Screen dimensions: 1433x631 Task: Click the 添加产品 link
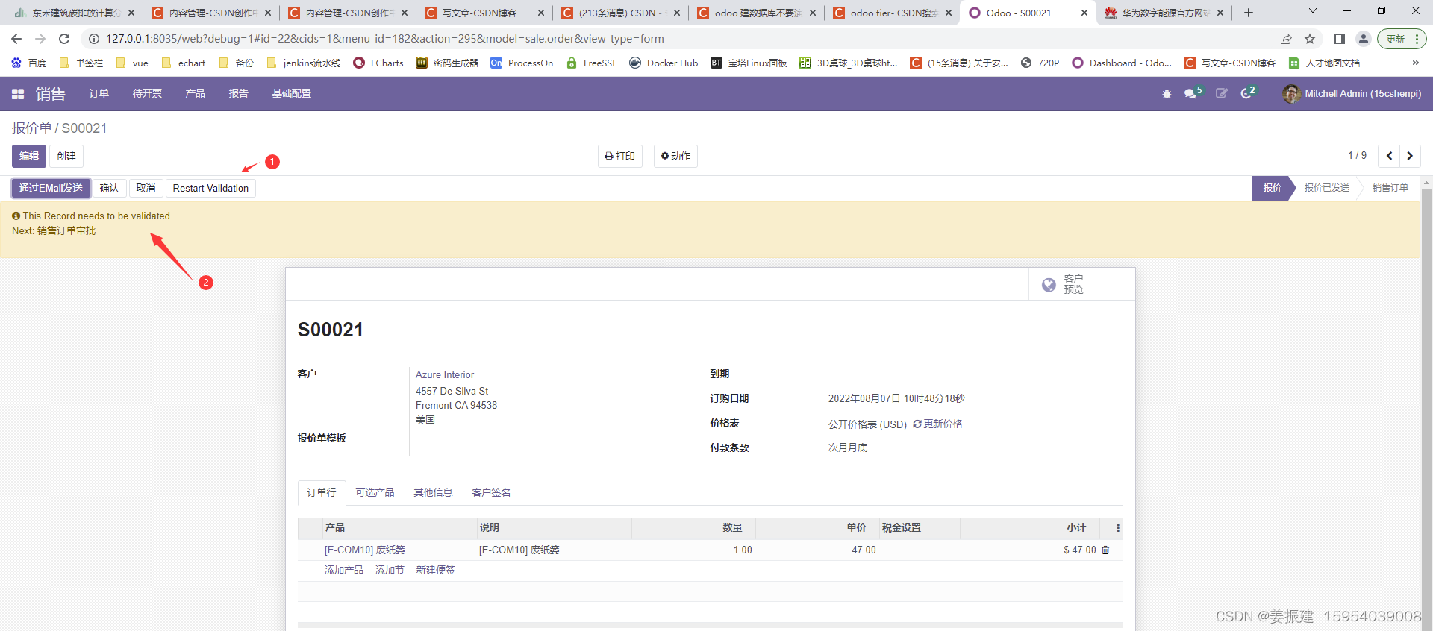pos(343,571)
